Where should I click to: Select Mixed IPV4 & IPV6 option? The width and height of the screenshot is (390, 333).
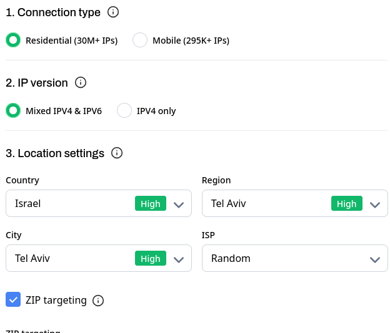(13, 111)
